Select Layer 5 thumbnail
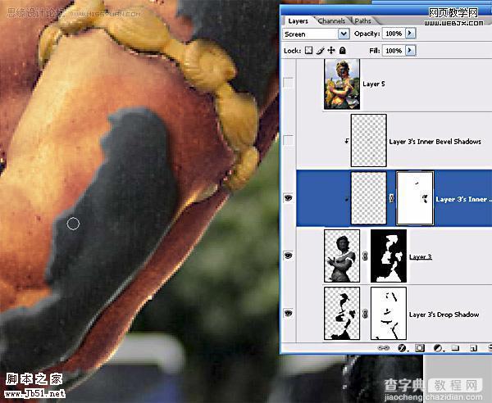Screen dimensions: 492x403 [342, 84]
